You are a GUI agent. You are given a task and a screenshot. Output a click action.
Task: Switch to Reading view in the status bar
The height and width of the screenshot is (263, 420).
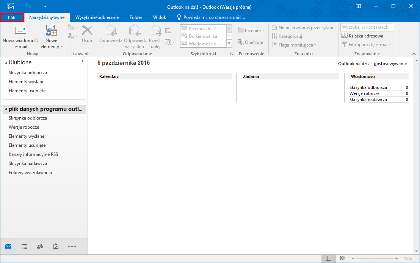tap(343, 258)
